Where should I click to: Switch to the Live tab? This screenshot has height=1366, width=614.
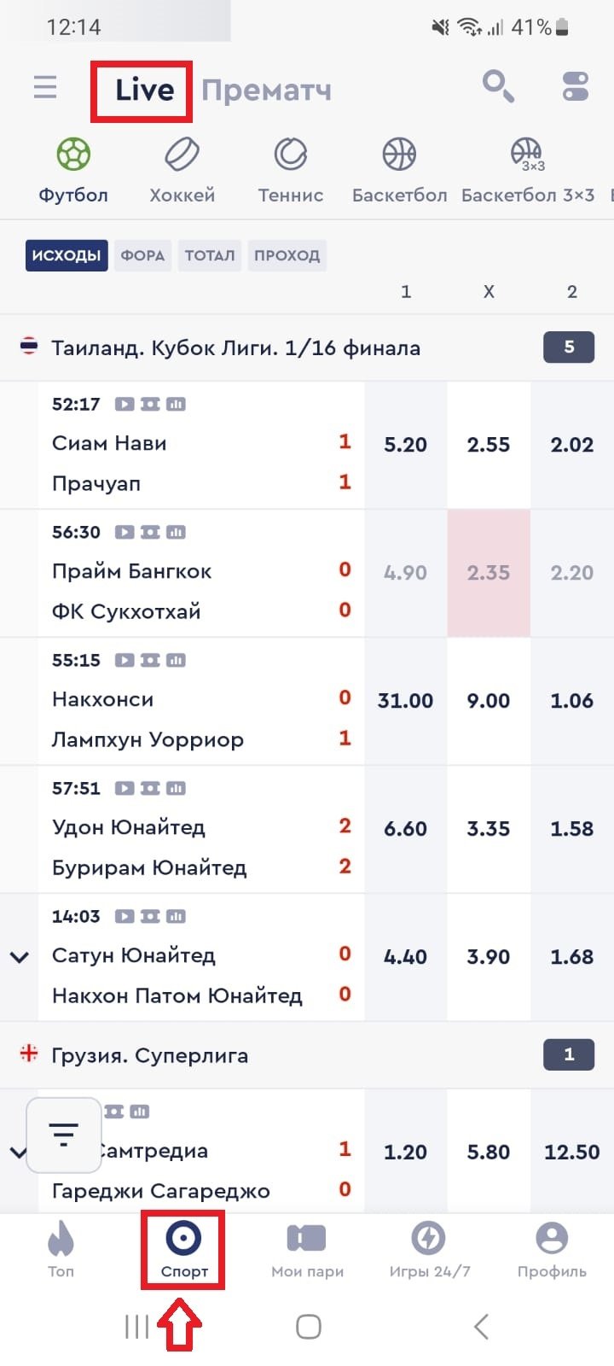[144, 90]
